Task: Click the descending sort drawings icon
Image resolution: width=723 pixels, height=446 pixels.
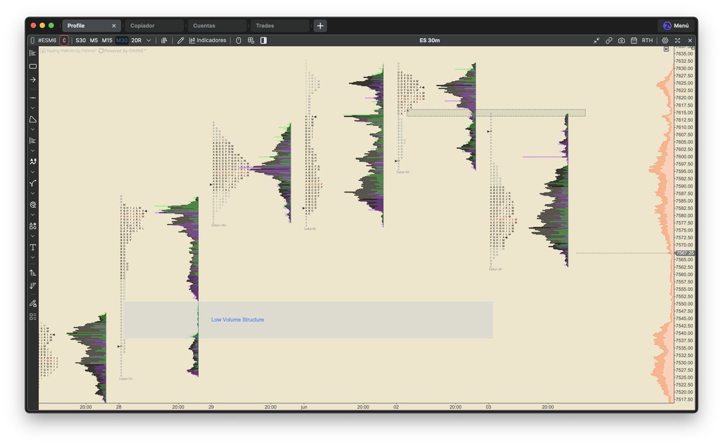Action: tap(33, 286)
